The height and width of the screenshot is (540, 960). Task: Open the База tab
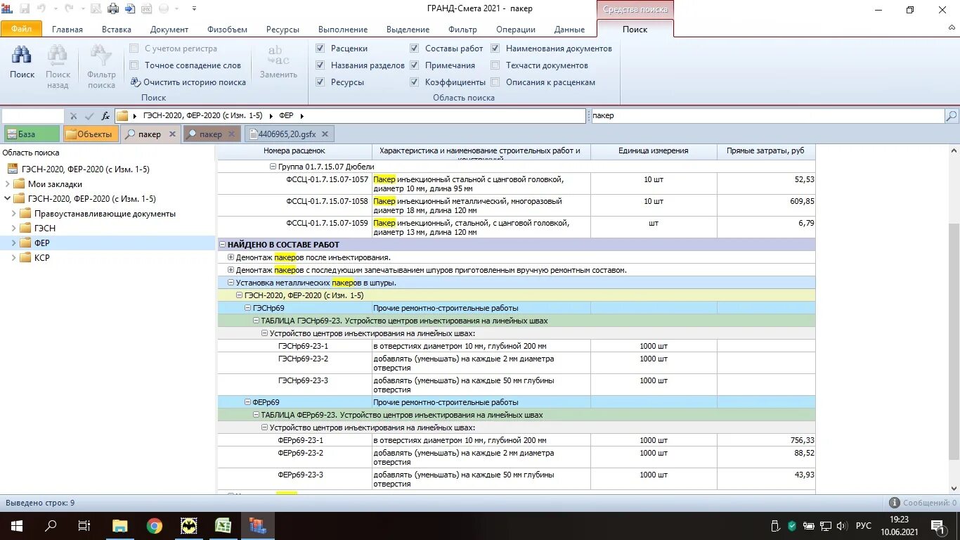tap(32, 134)
